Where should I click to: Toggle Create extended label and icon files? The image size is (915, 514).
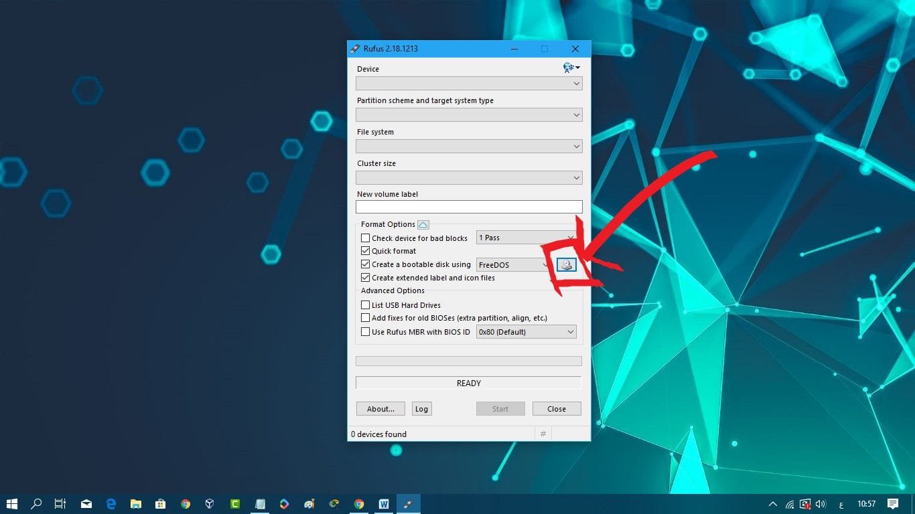(366, 278)
